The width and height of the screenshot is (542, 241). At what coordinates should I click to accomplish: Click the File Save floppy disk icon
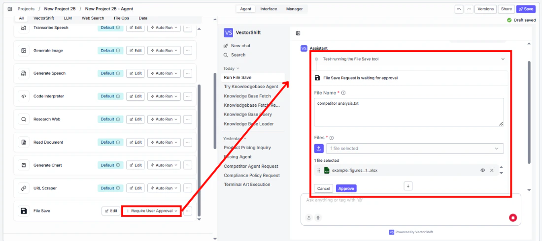point(24,211)
